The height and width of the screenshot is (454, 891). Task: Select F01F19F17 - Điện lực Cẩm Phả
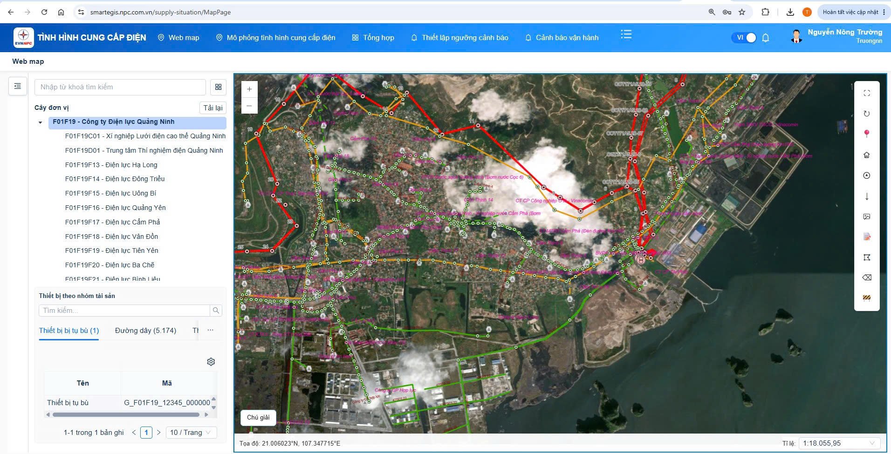(x=112, y=222)
